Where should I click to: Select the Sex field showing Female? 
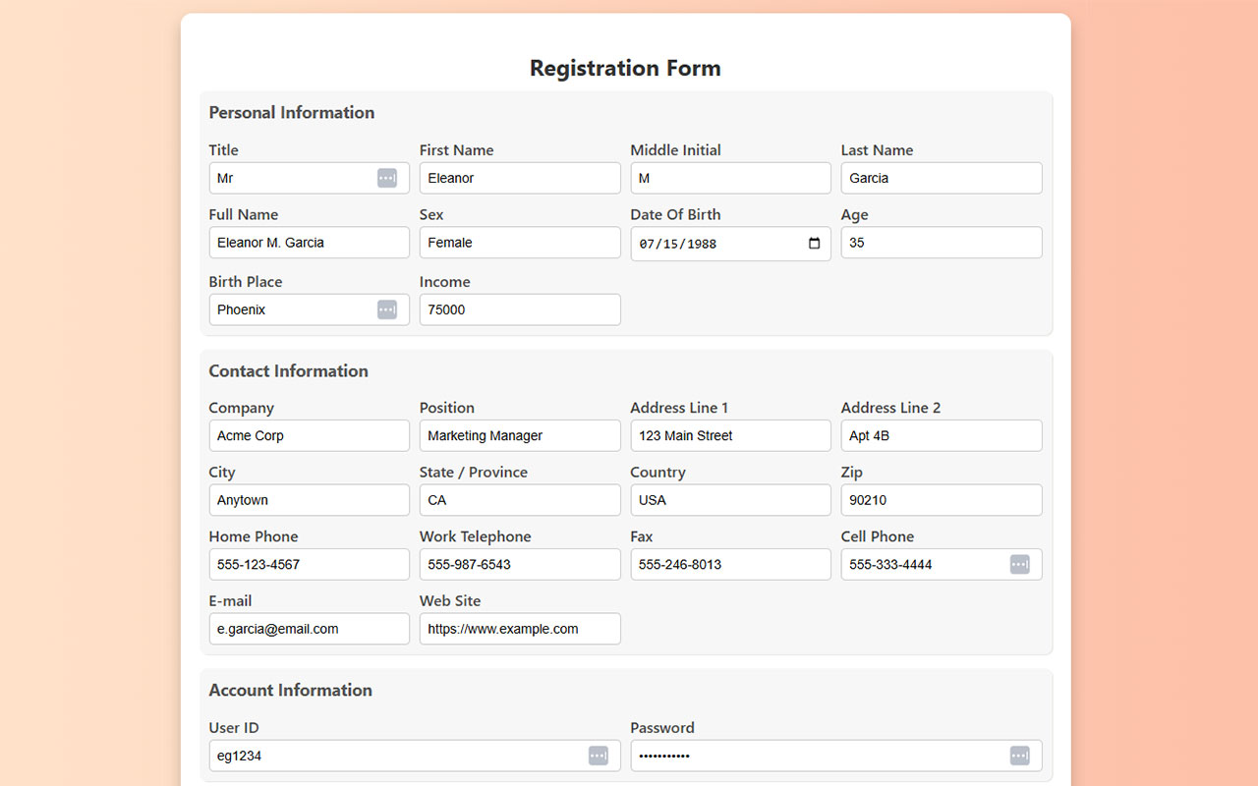coord(519,243)
